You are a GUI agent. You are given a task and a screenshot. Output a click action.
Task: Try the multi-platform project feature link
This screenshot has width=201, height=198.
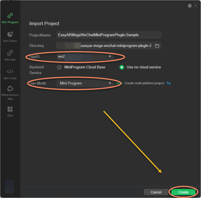(x=168, y=83)
